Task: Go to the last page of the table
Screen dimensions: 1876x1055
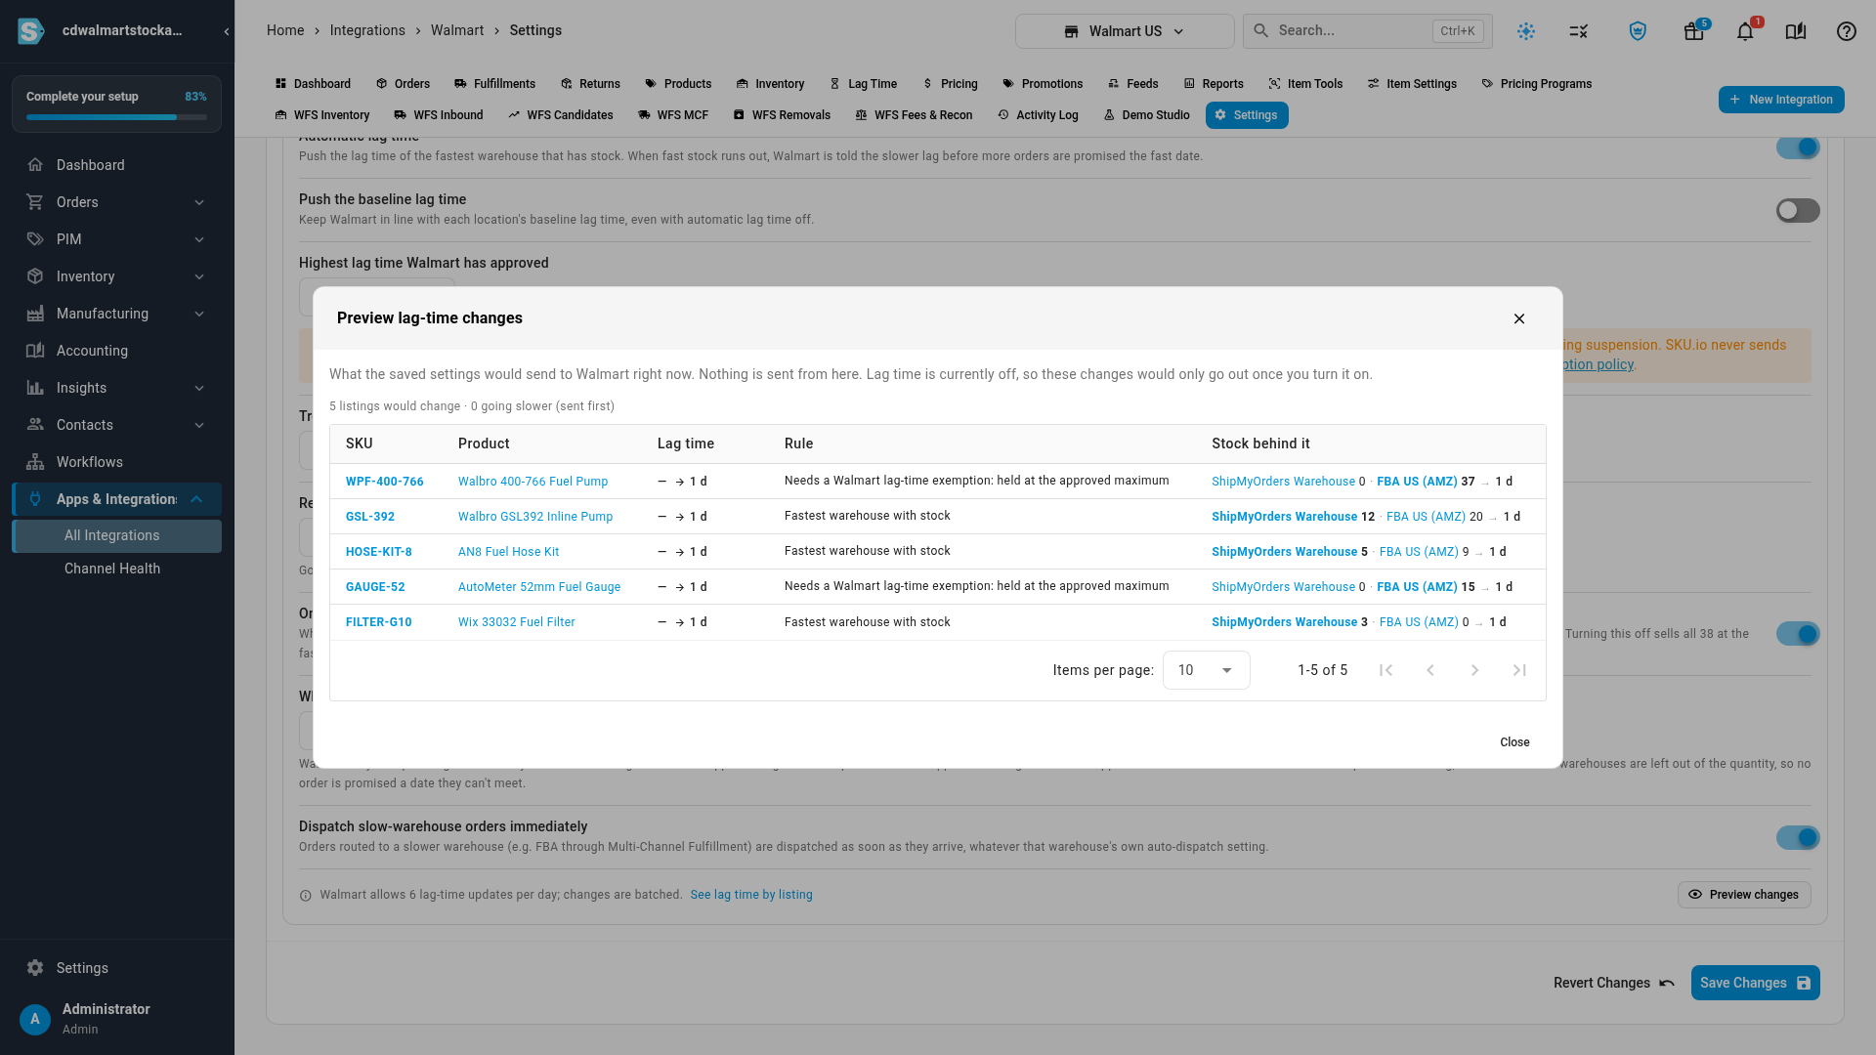Action: click(x=1519, y=670)
